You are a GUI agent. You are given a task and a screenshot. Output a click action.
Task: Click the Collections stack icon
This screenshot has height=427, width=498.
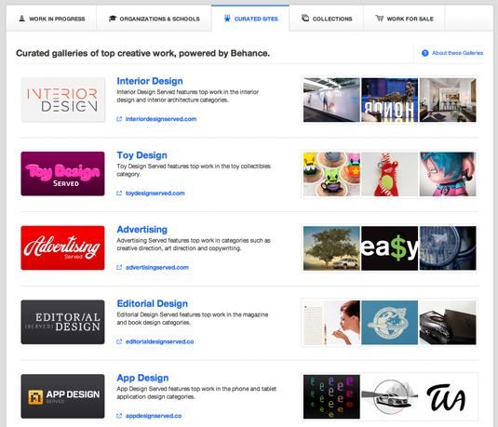pos(305,18)
